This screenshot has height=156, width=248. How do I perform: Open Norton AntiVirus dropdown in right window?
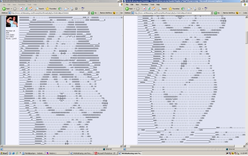(x=240, y=13)
